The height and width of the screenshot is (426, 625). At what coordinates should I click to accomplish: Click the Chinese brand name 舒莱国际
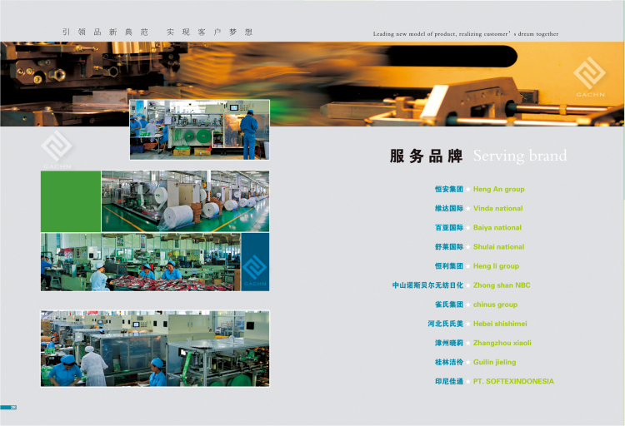[x=449, y=247]
